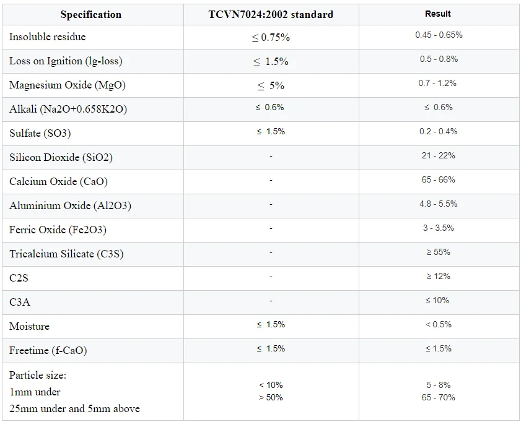Screen dimensions: 521x422
Task: Select the Moisture row label
Action: (29, 326)
